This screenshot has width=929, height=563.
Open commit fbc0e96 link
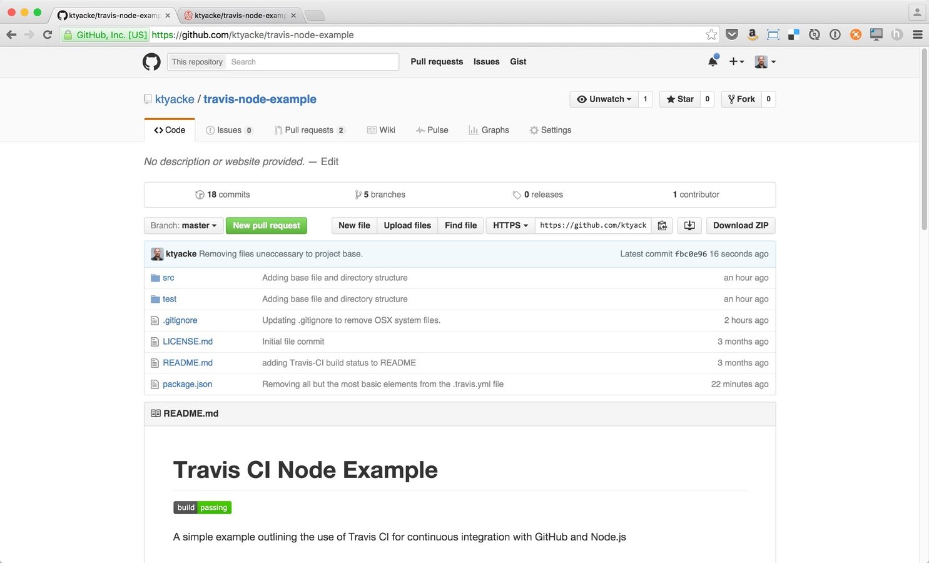click(x=691, y=254)
